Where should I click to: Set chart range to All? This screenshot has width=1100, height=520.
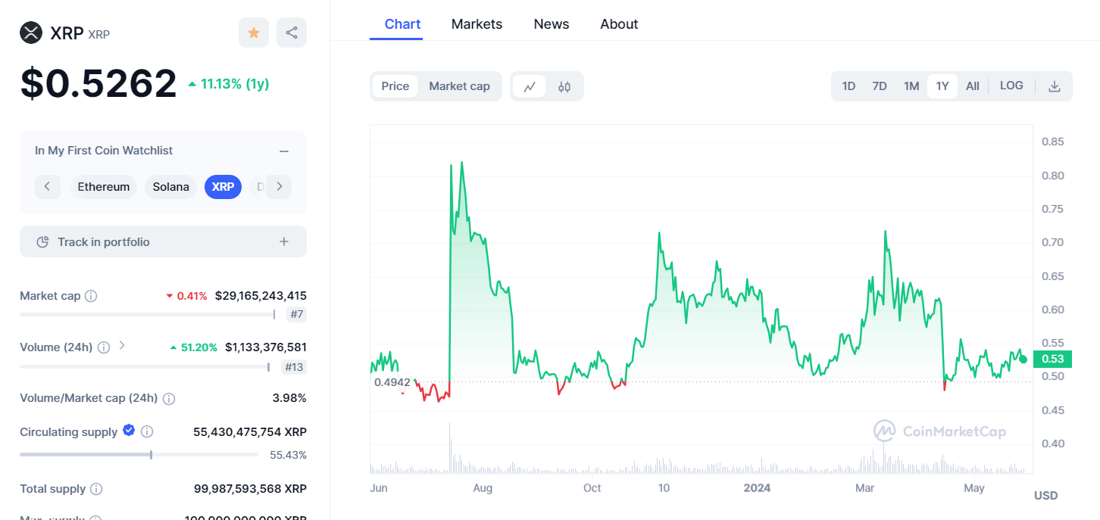(x=973, y=86)
